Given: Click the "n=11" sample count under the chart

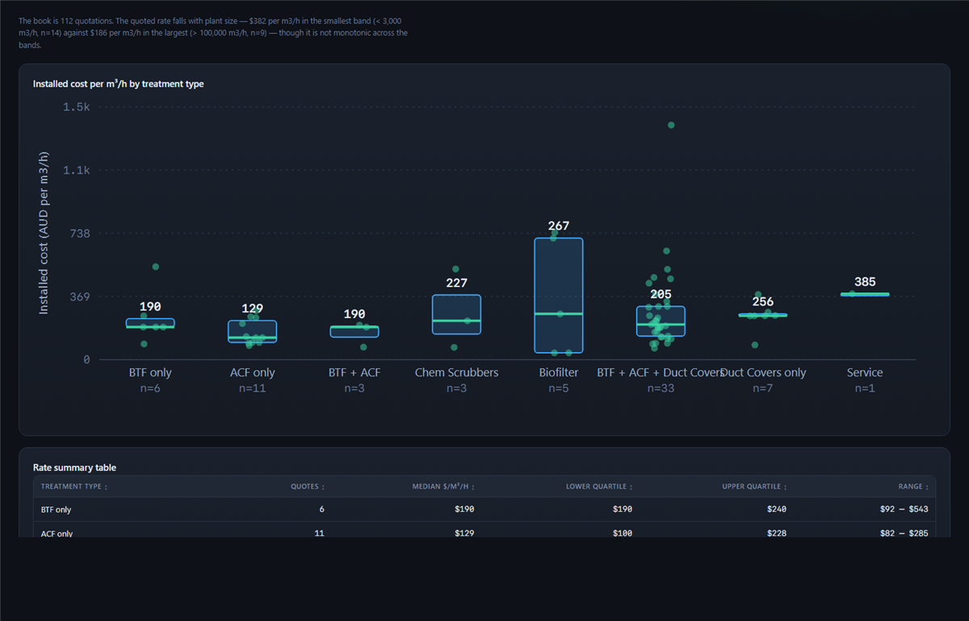Looking at the screenshot, I should coord(253,388).
